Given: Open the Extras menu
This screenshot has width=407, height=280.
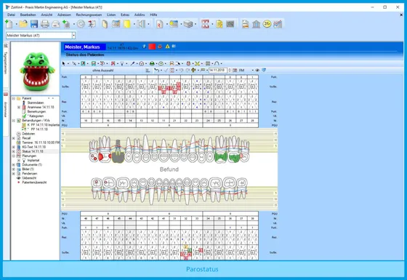Looking at the screenshot, I should pos(125,15).
